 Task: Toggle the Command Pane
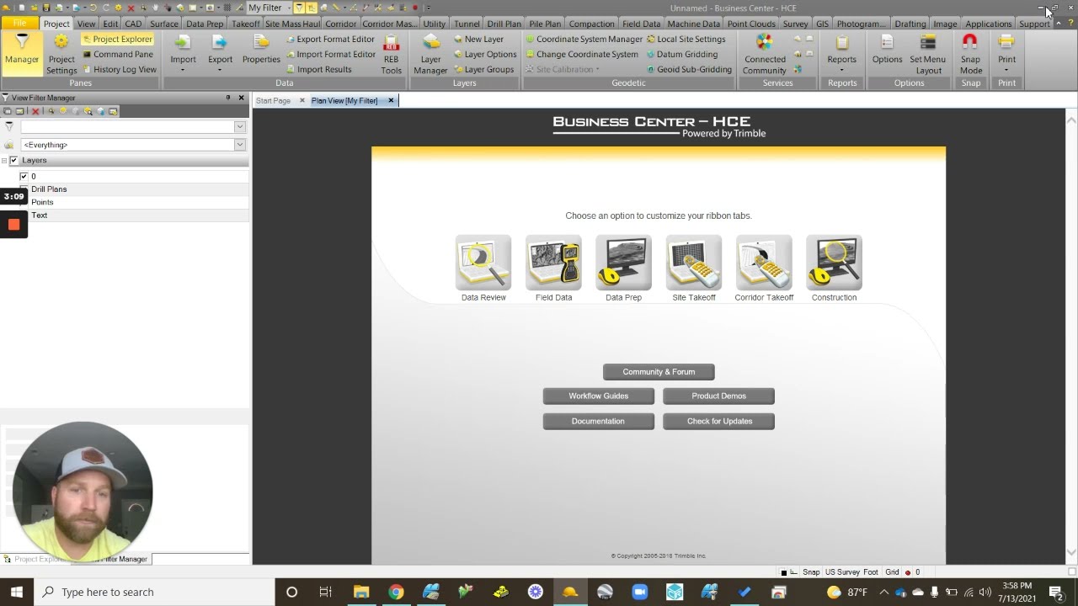[x=117, y=54]
